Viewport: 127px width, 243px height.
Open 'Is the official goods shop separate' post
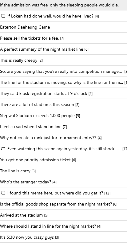(x=56, y=204)
